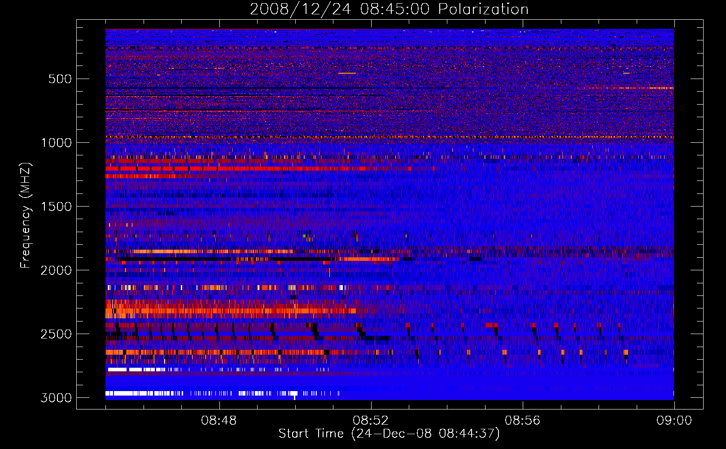The image size is (726, 449).
Task: Click the '09:00' time tick label
Action: pos(674,421)
